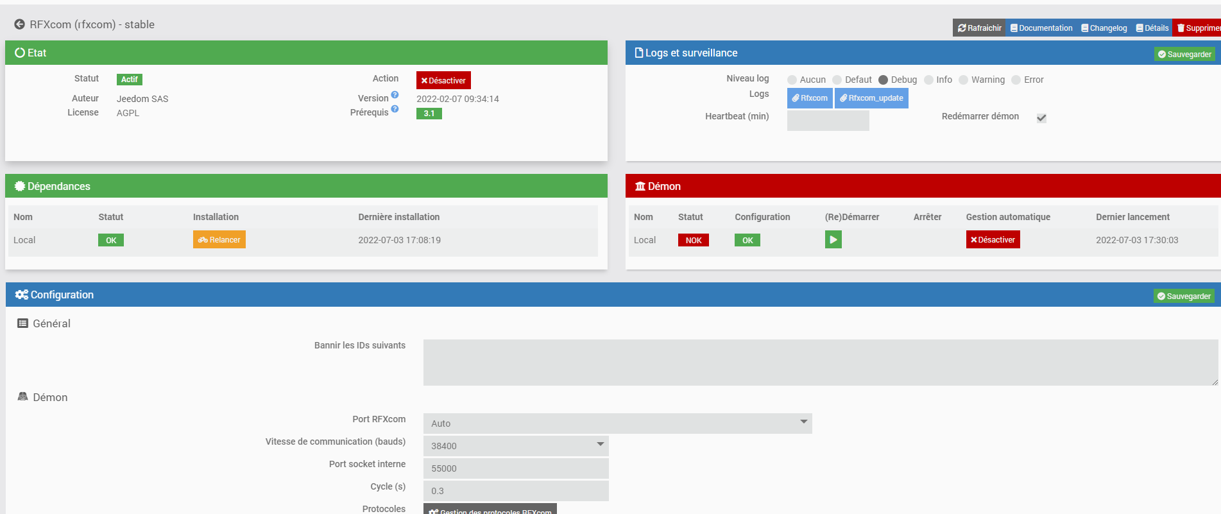Deactivate the plugin via the Action Désactiver button

click(443, 81)
